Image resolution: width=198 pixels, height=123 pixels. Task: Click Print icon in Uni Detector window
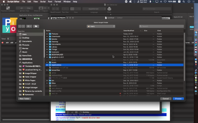[109, 9]
